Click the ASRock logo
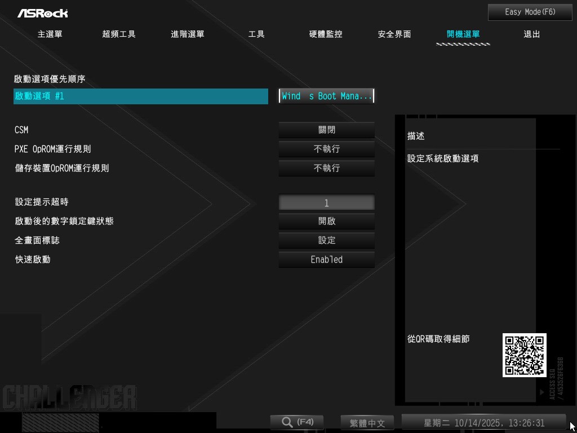 coord(42,12)
